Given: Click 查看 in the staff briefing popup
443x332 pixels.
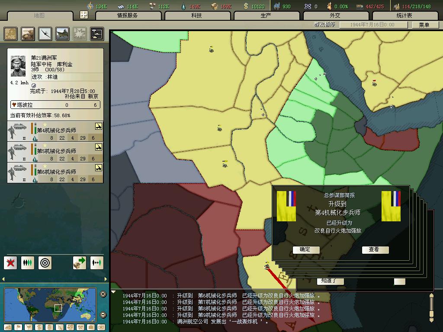Looking at the screenshot, I should [374, 249].
